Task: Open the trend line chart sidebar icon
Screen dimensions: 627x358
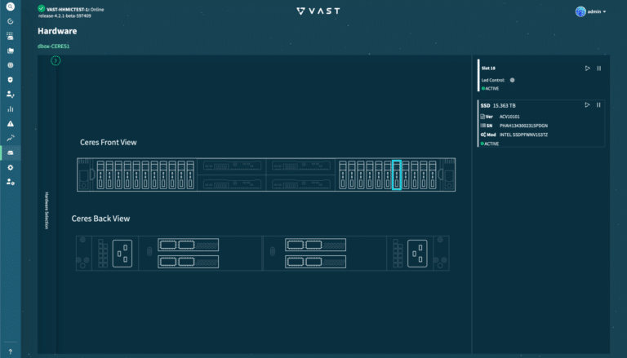Action: [11, 139]
